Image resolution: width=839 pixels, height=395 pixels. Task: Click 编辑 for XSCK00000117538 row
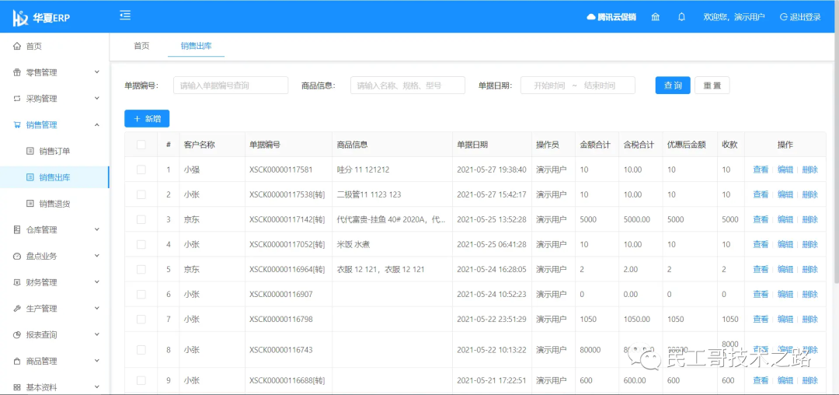(785, 195)
